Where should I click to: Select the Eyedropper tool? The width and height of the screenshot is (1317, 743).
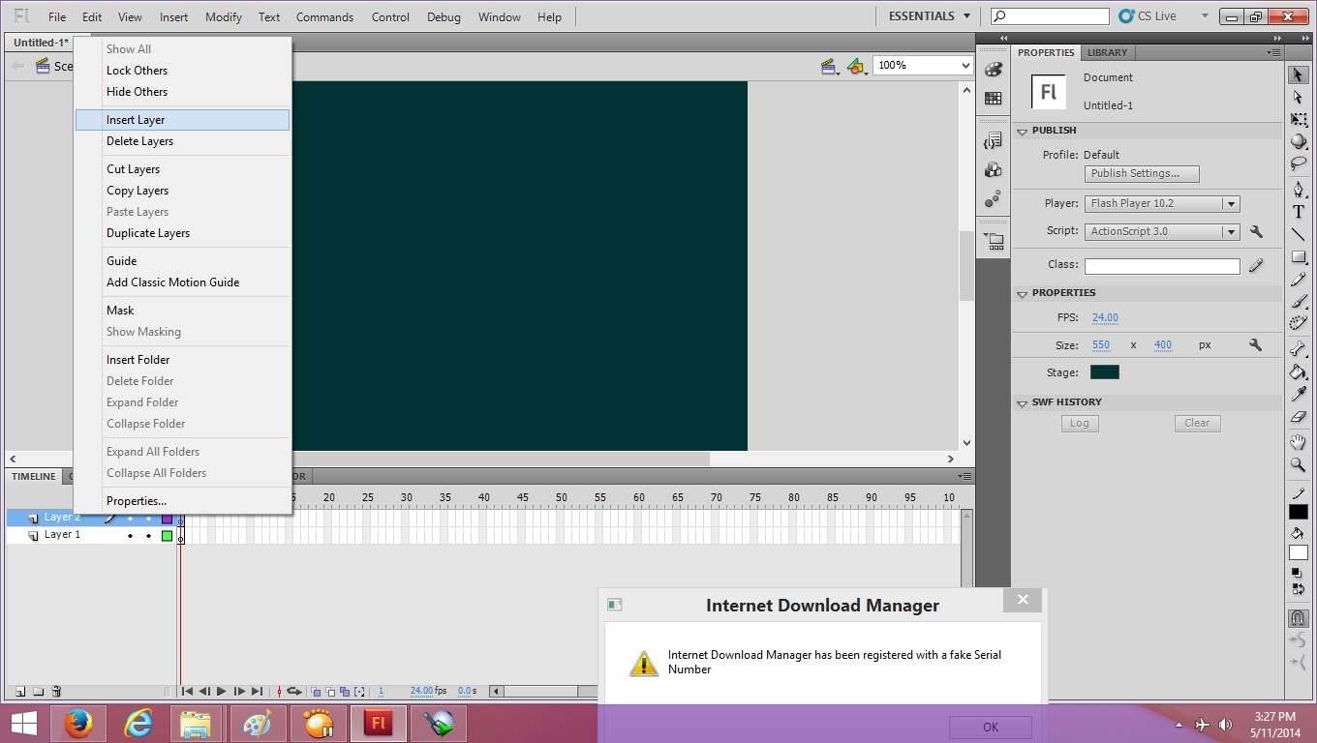(x=1299, y=394)
